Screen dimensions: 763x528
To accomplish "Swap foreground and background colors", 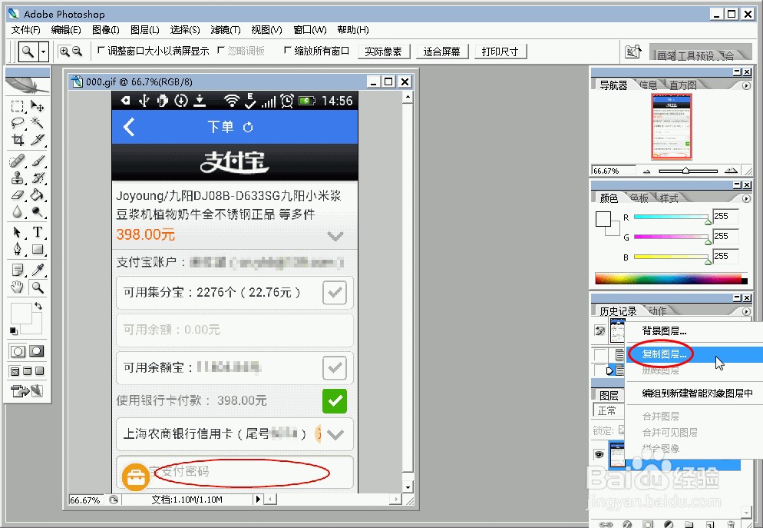I will (38, 306).
